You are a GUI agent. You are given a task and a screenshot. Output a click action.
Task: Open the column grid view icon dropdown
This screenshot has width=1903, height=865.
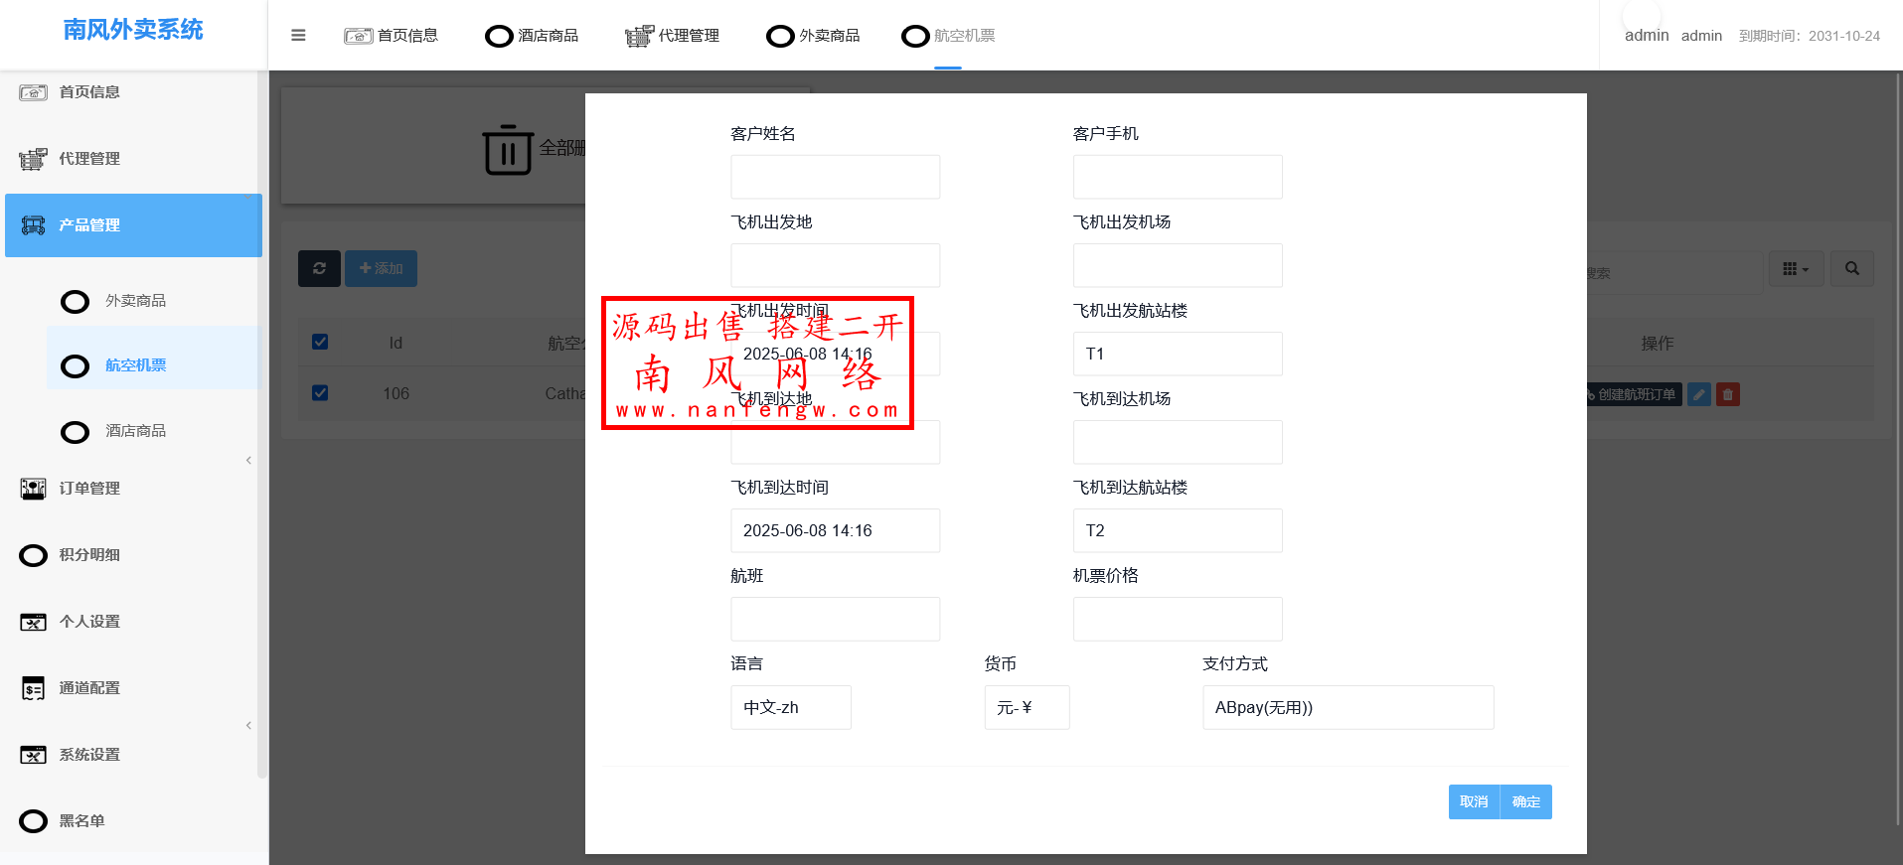(1795, 268)
